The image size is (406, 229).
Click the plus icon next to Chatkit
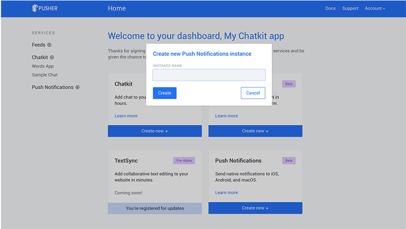[52, 57]
